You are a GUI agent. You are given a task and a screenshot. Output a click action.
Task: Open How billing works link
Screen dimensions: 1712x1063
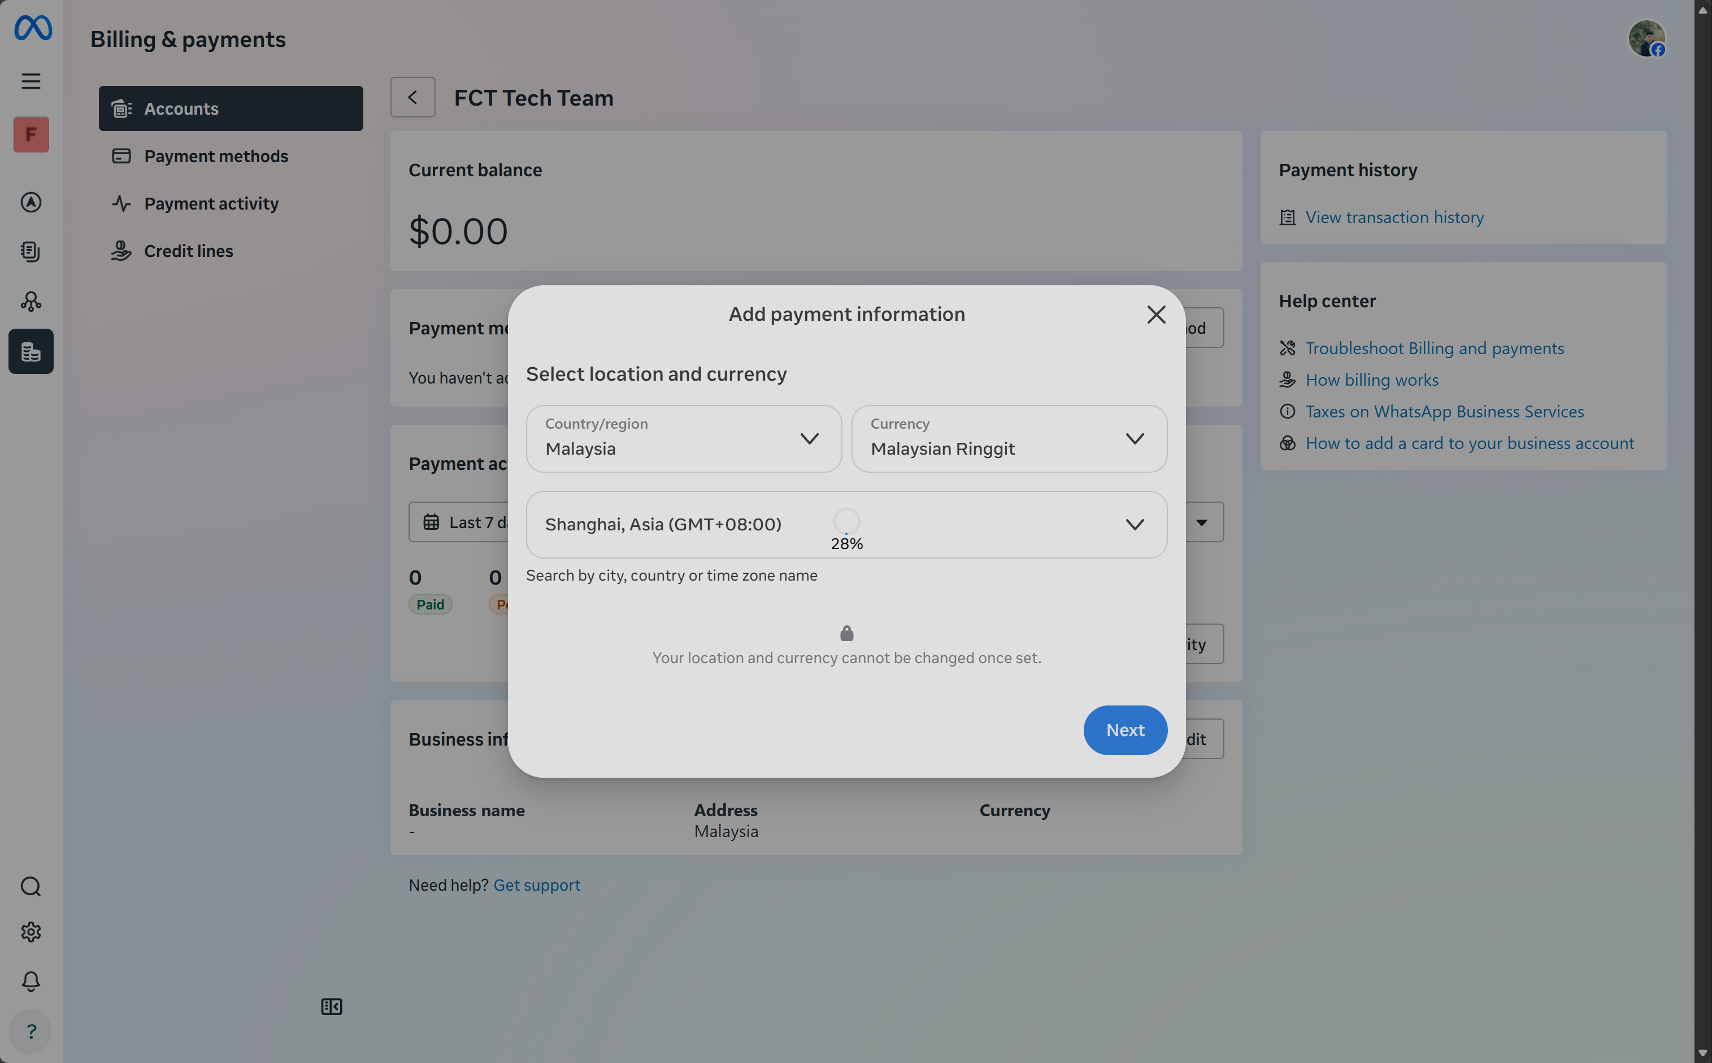point(1372,380)
